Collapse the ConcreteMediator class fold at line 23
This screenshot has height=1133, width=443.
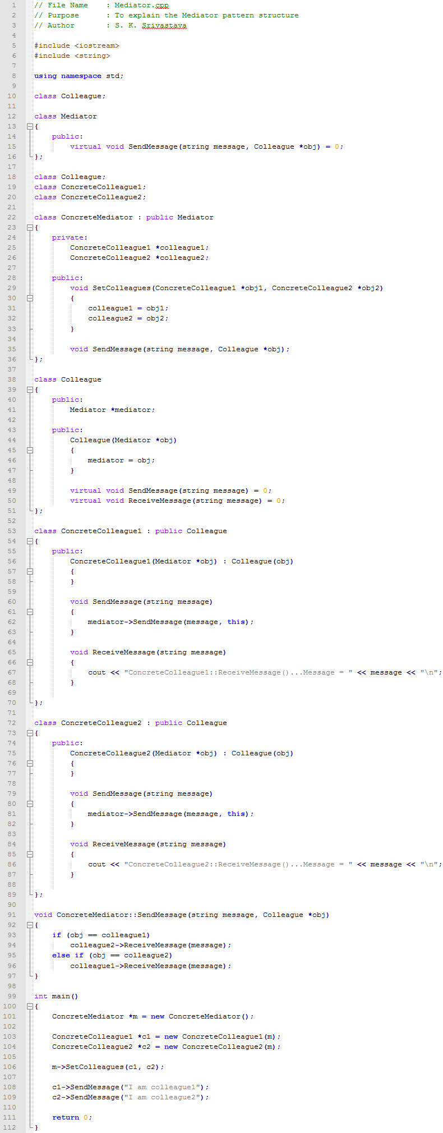[x=30, y=228]
